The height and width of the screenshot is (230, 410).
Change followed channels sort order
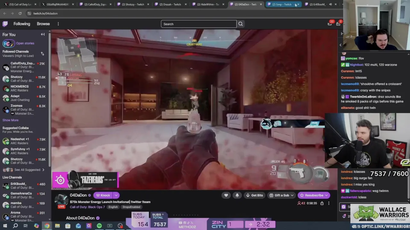coord(42,54)
